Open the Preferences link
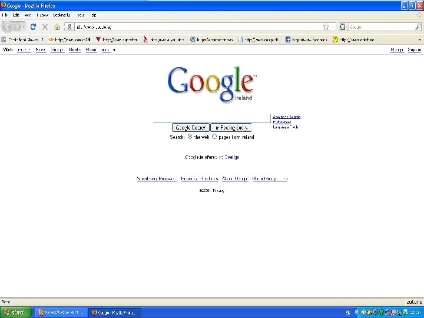This screenshot has height=318, width=424. point(281,122)
